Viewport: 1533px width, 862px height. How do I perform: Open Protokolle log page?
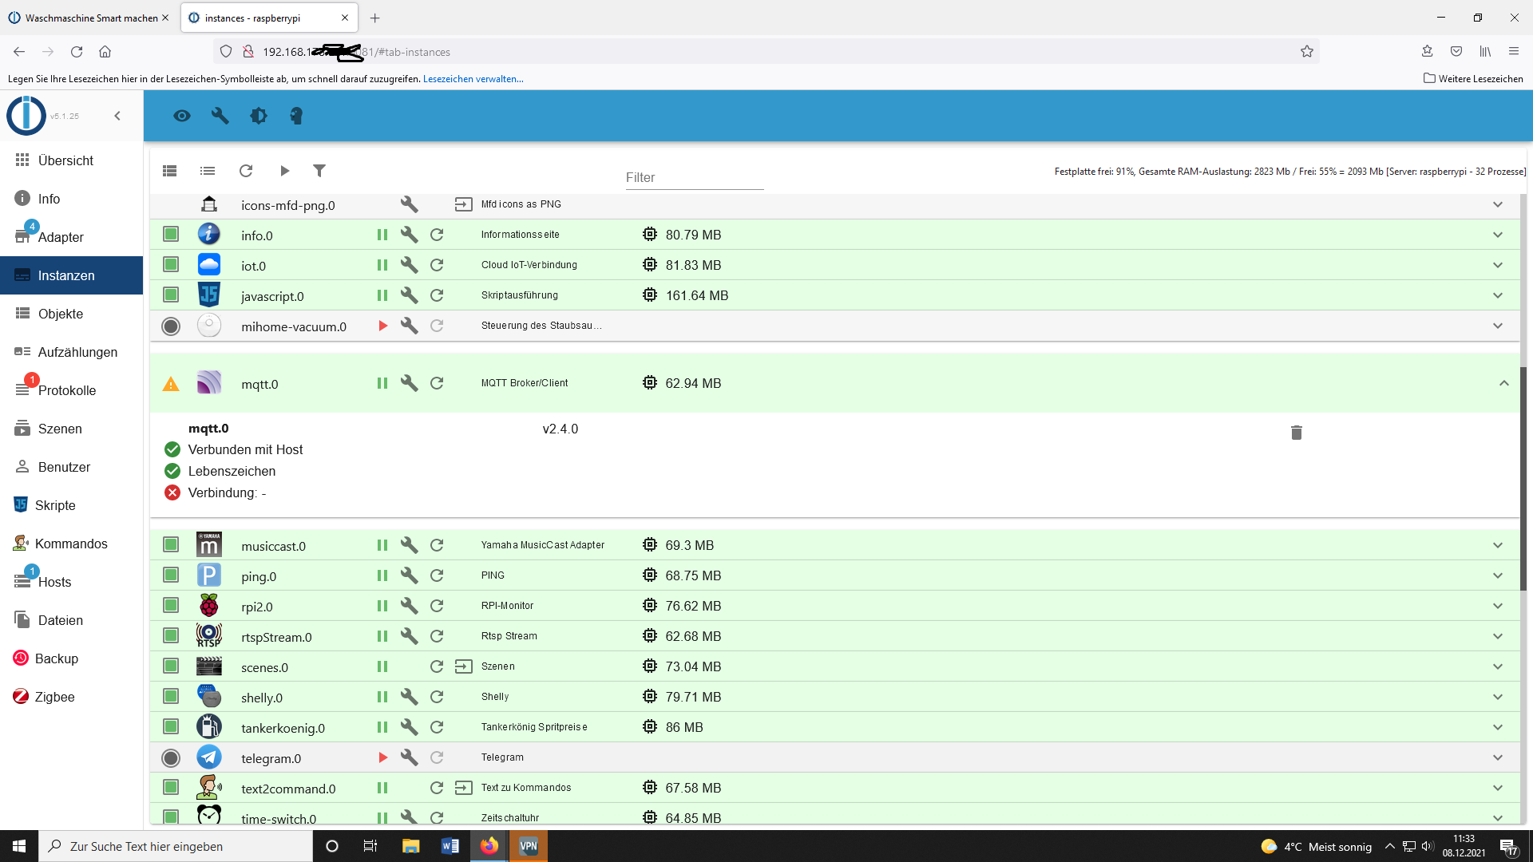pos(72,390)
